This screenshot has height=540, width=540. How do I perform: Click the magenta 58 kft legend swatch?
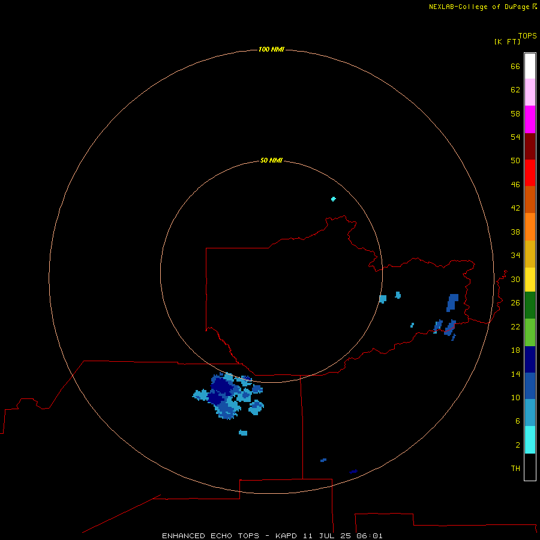coord(530,119)
